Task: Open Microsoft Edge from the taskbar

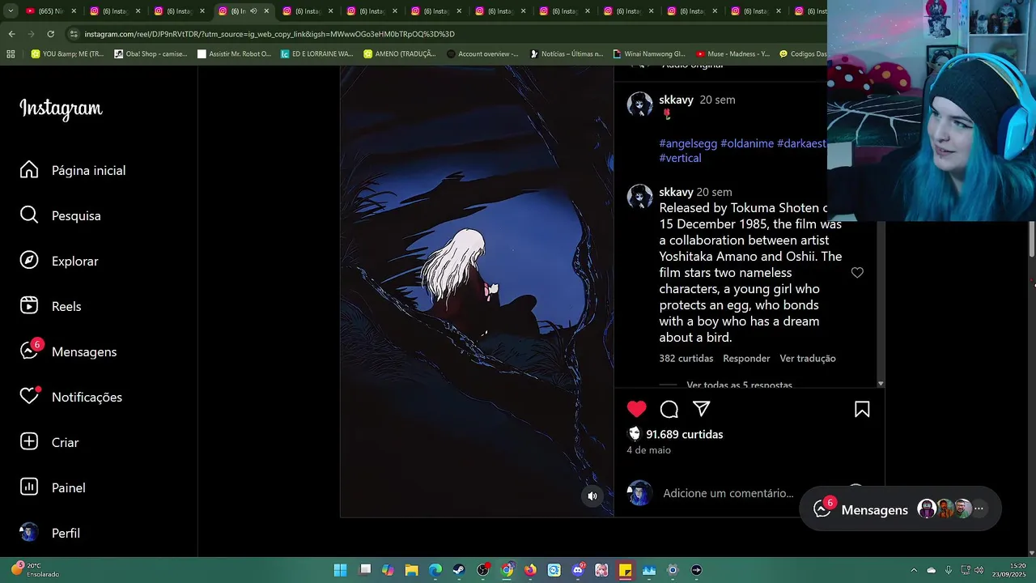Action: click(435, 570)
